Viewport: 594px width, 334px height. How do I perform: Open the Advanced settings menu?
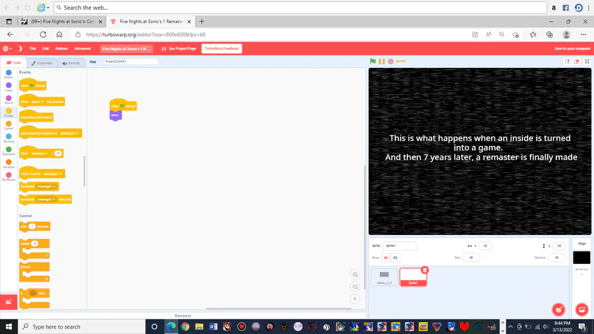point(82,48)
